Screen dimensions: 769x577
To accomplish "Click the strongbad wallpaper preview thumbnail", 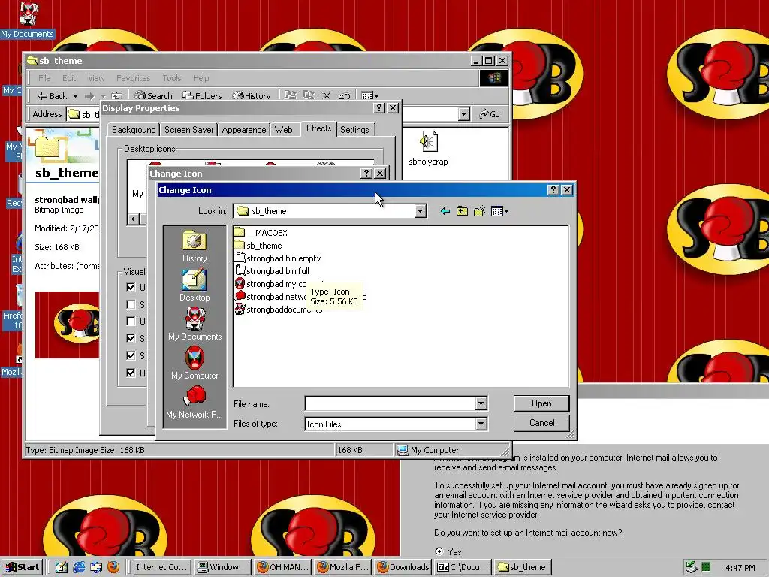I will point(67,325).
